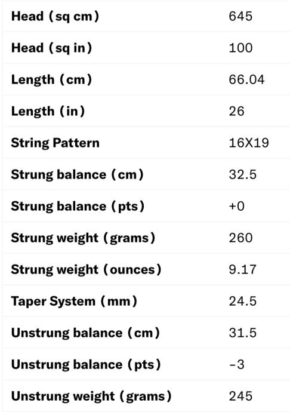Click the Head (sq cm) label
Screen dimensions: 290x412
tap(55, 16)
